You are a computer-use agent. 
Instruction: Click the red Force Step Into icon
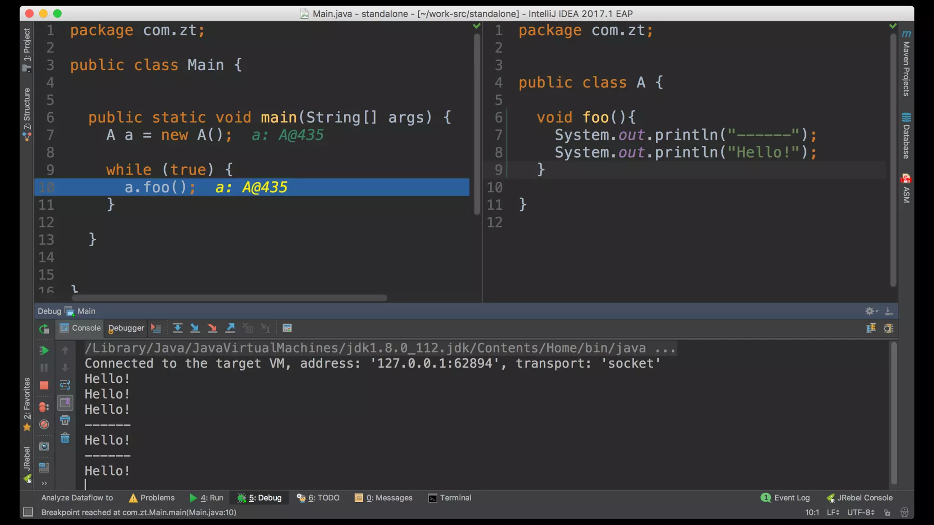point(212,328)
